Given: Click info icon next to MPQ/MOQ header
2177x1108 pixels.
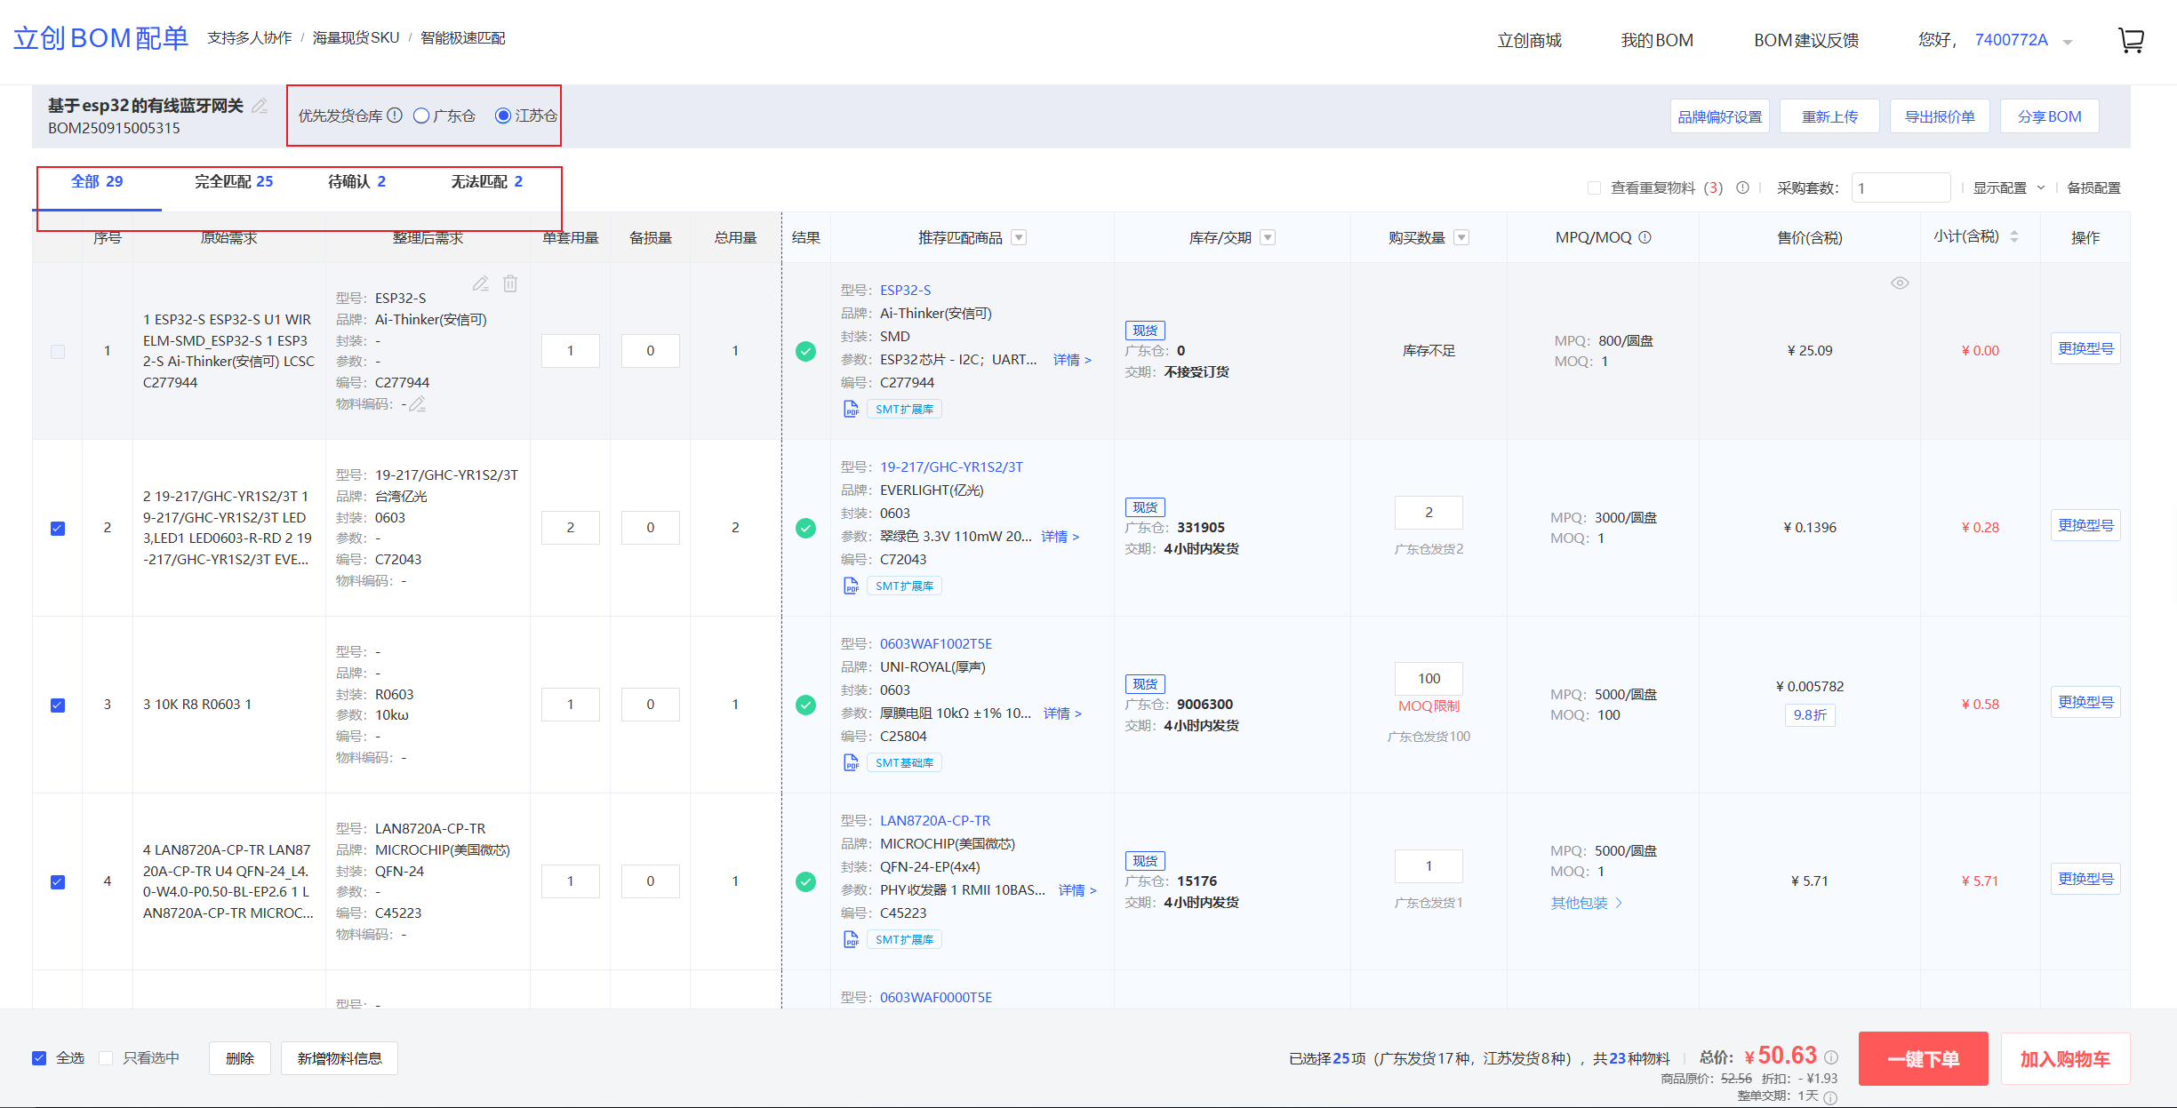Looking at the screenshot, I should tap(1645, 237).
